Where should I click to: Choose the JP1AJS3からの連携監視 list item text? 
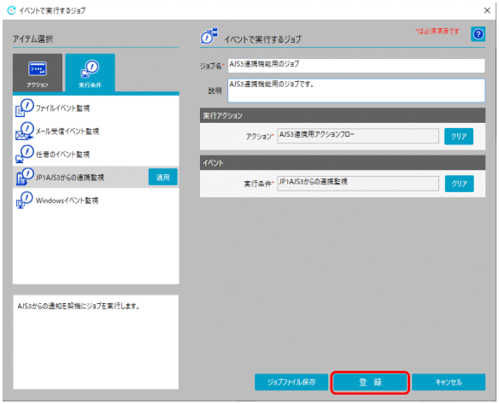[x=70, y=177]
